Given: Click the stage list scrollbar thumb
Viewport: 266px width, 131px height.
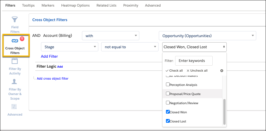Looking at the screenshot, I should (224, 111).
